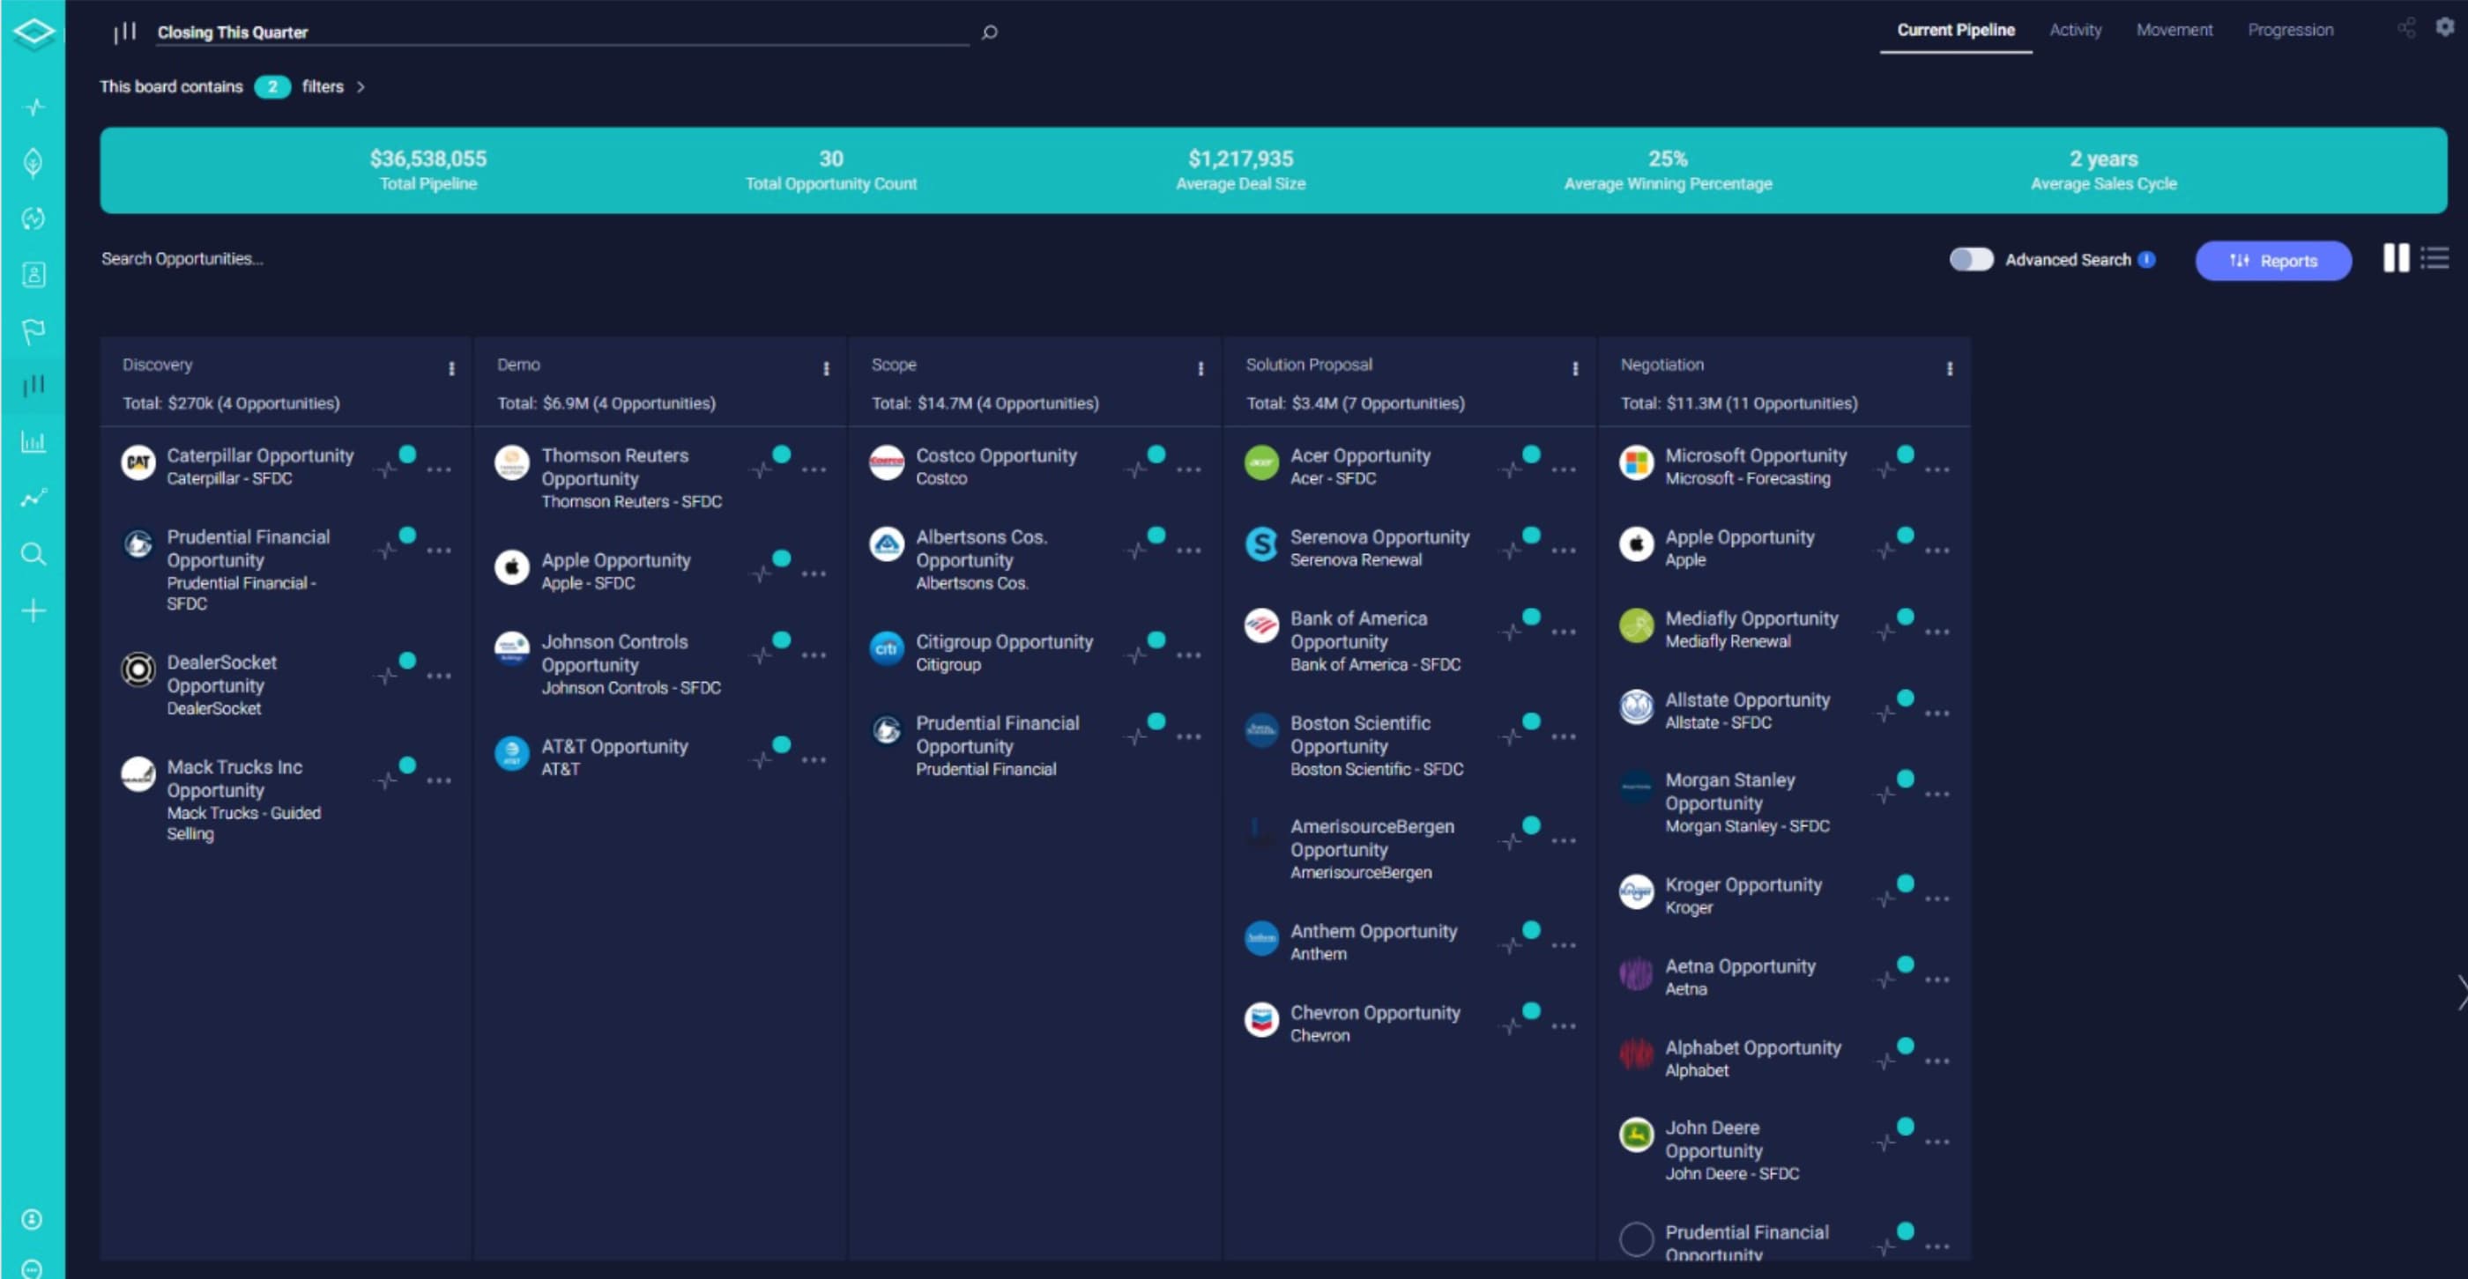Open the search magnifier in left sidebar
Viewport: 2468px width, 1279px height.
(x=33, y=554)
